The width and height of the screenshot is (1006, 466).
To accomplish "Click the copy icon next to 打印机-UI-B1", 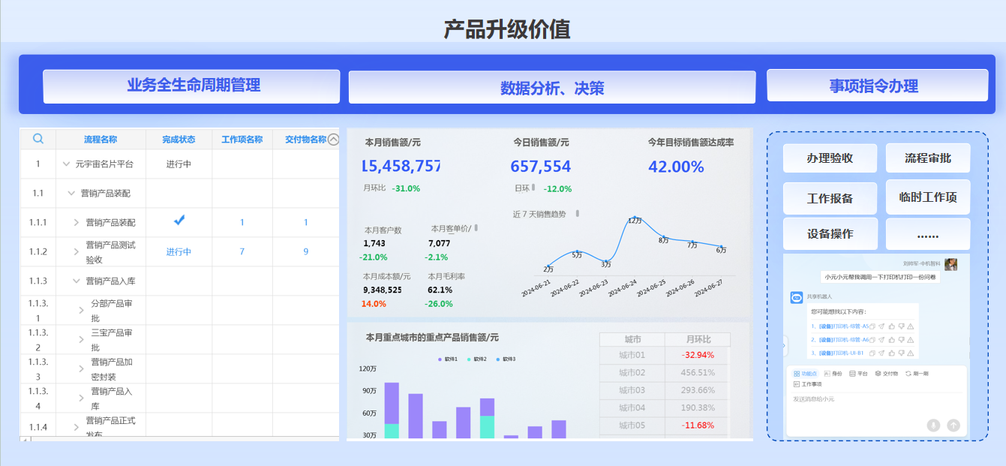I will tap(872, 353).
